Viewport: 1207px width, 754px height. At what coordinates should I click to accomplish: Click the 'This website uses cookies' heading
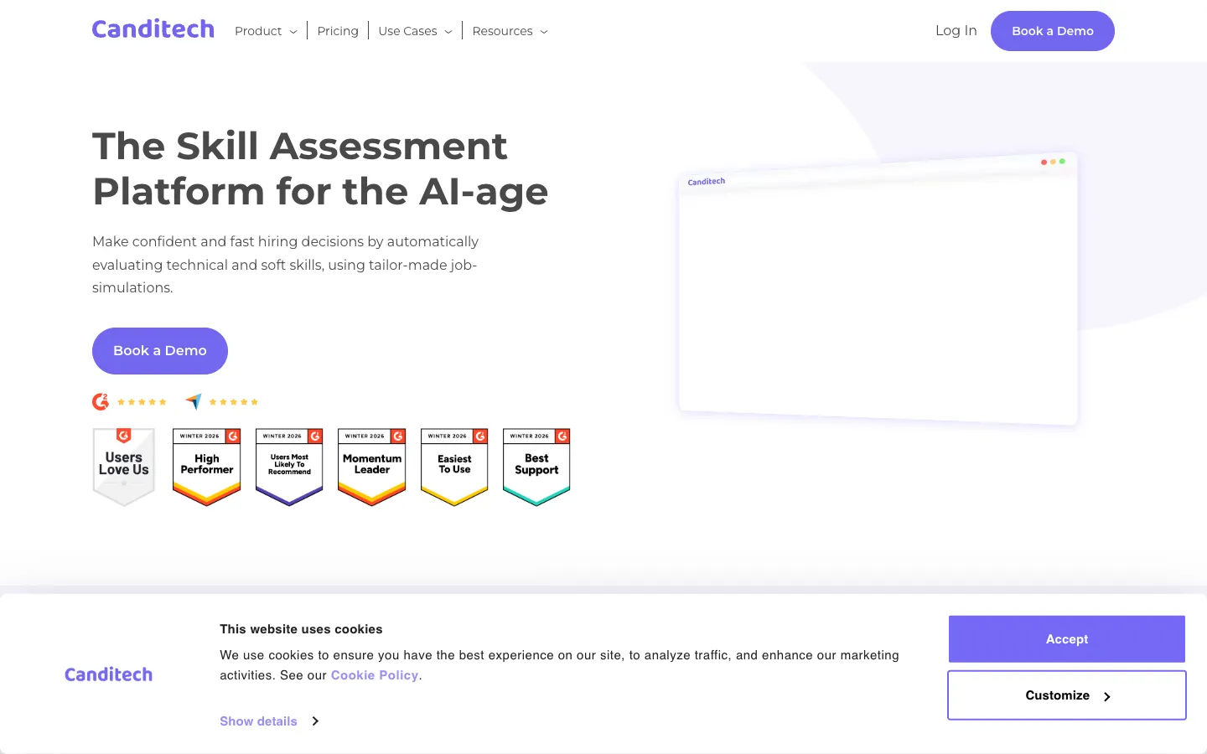(x=301, y=629)
